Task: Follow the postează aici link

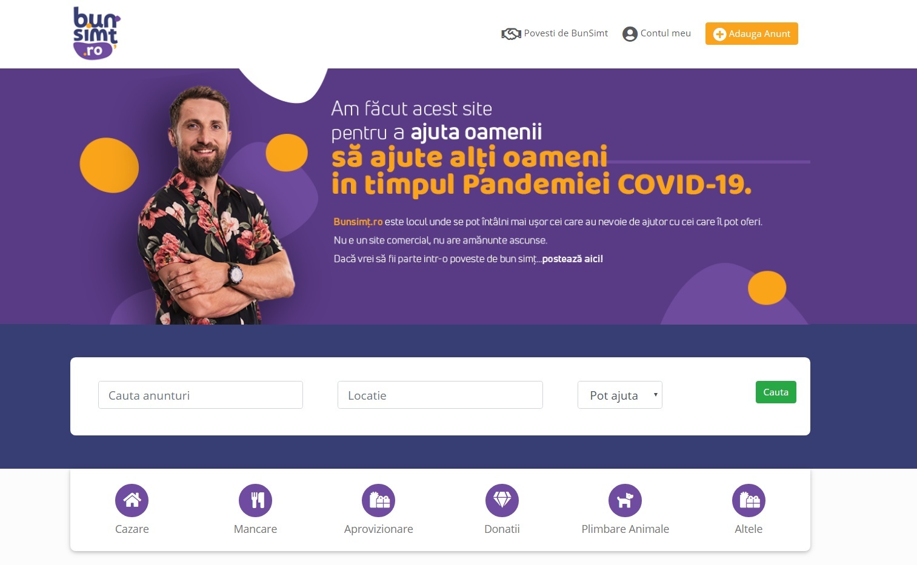Action: tap(572, 259)
